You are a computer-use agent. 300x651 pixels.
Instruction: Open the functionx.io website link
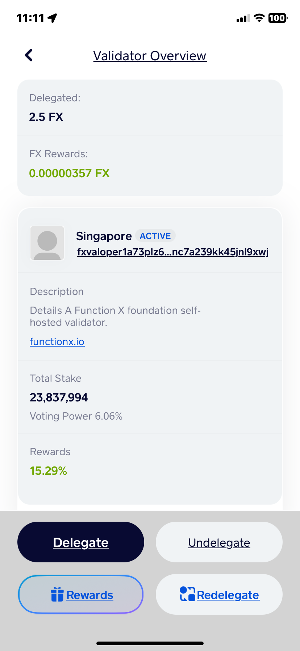point(57,341)
